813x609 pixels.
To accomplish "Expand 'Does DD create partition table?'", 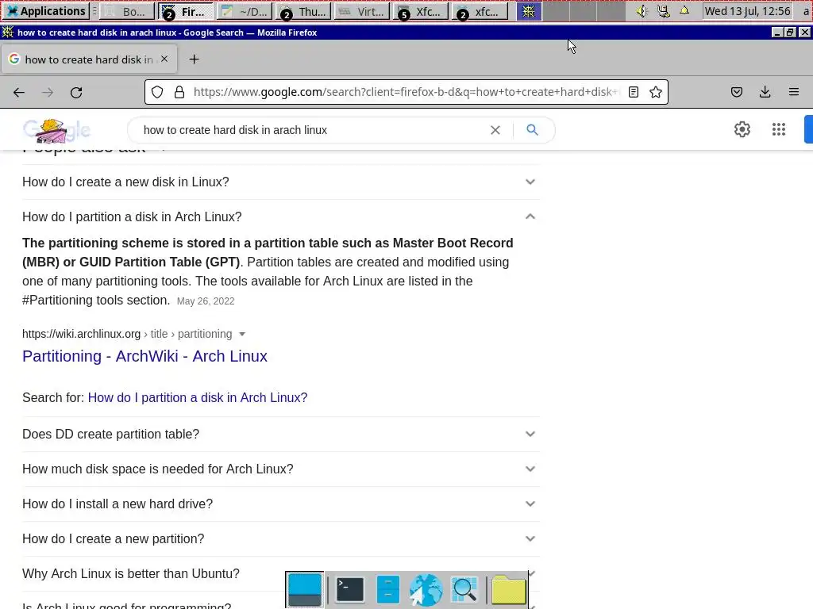I will point(281,434).
